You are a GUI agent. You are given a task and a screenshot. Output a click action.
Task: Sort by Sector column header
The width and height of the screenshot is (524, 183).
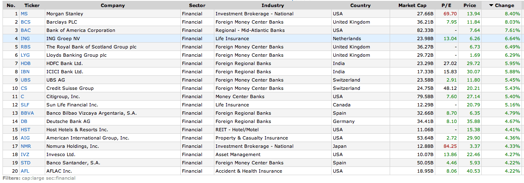point(197,5)
